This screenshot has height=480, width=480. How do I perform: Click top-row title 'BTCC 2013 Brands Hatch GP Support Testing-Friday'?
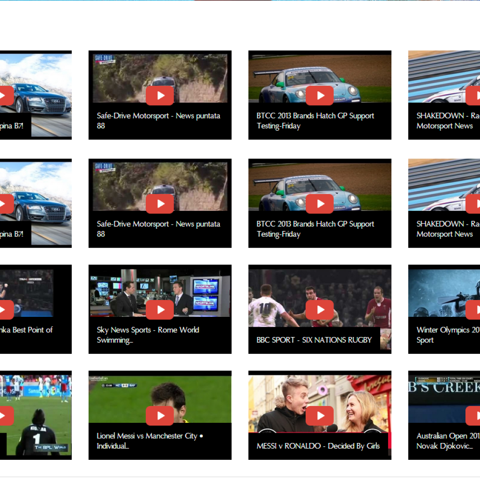(315, 120)
